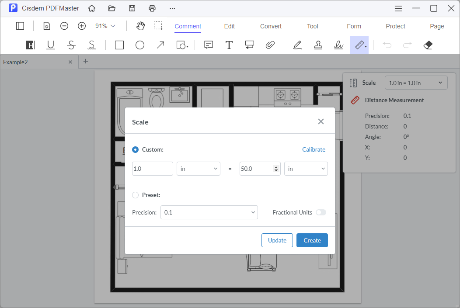Switch to the Convert tab
Screen dimensions: 460x308
271,26
